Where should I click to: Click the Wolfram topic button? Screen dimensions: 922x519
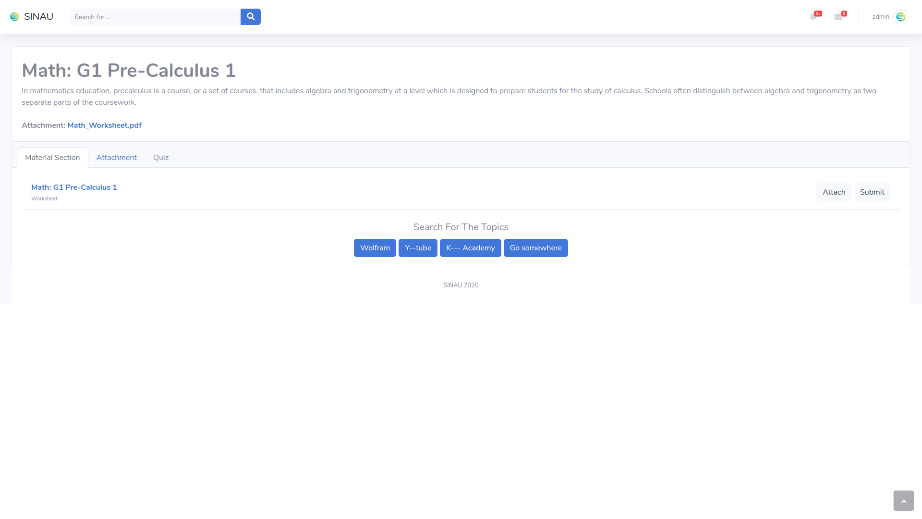tap(375, 248)
